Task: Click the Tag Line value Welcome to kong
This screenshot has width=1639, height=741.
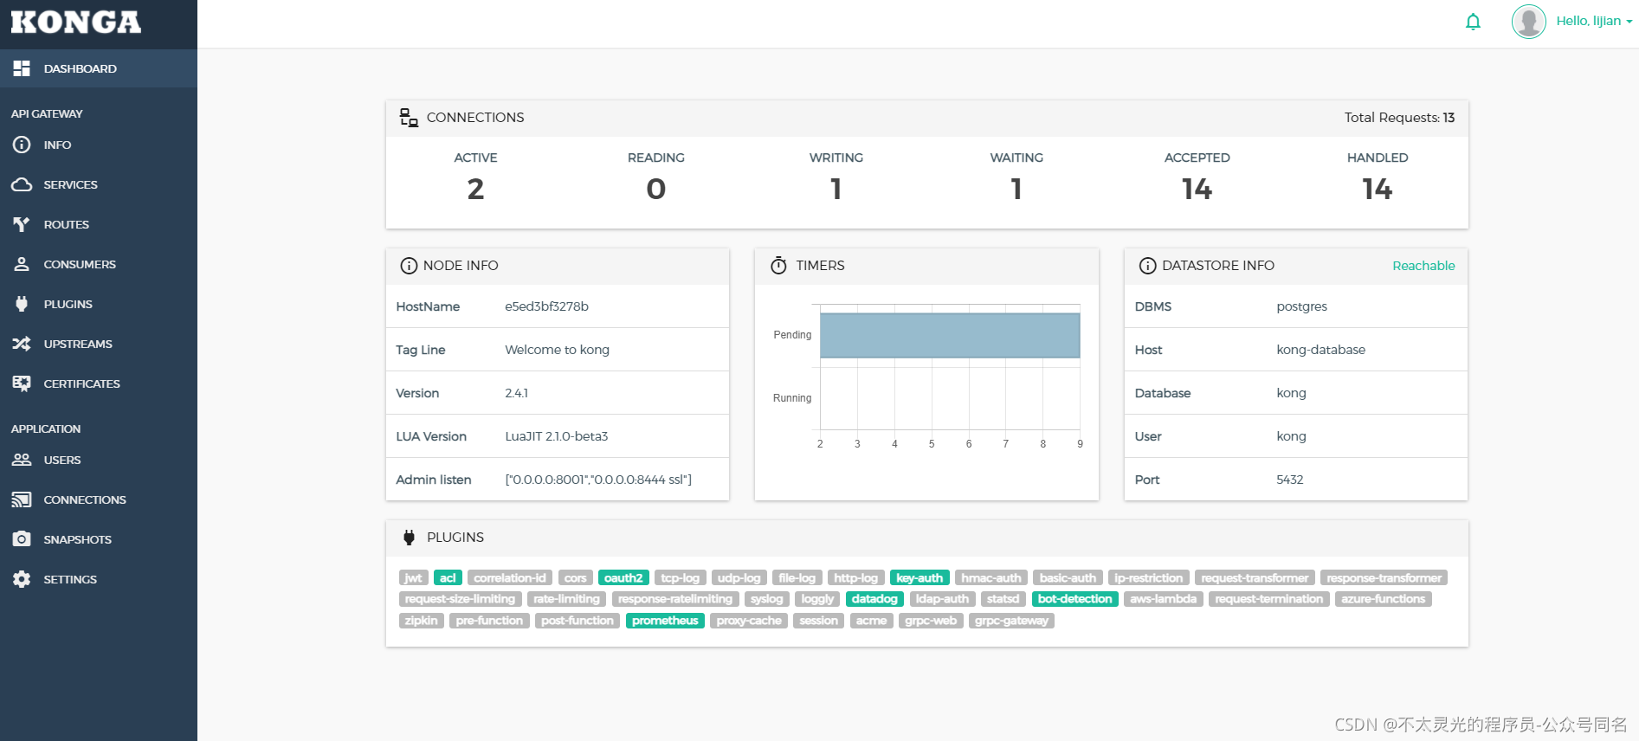Action: pyautogui.click(x=557, y=350)
